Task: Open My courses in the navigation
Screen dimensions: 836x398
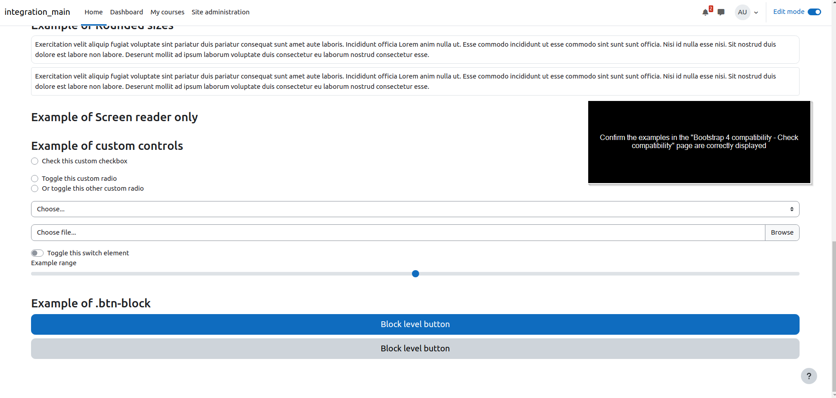Action: click(x=167, y=12)
